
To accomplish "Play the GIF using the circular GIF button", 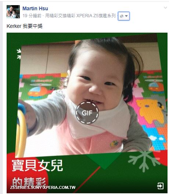I will [x=87, y=113].
